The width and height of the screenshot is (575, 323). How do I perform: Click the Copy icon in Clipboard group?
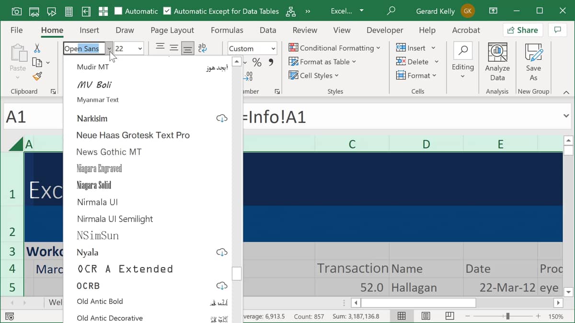(37, 62)
